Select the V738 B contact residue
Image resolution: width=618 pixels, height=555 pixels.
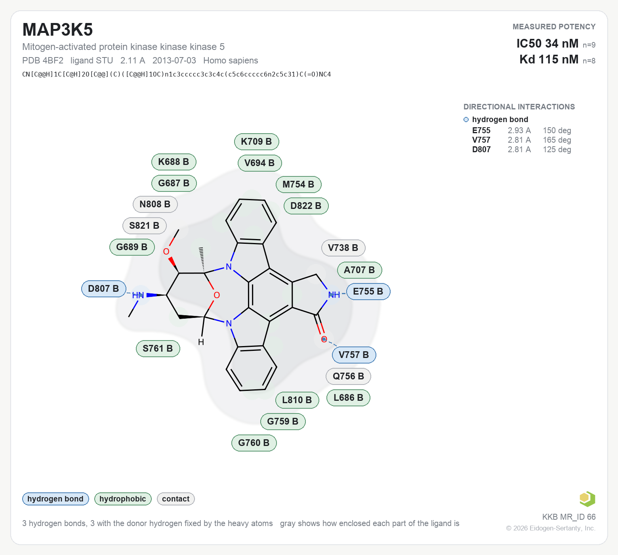343,248
